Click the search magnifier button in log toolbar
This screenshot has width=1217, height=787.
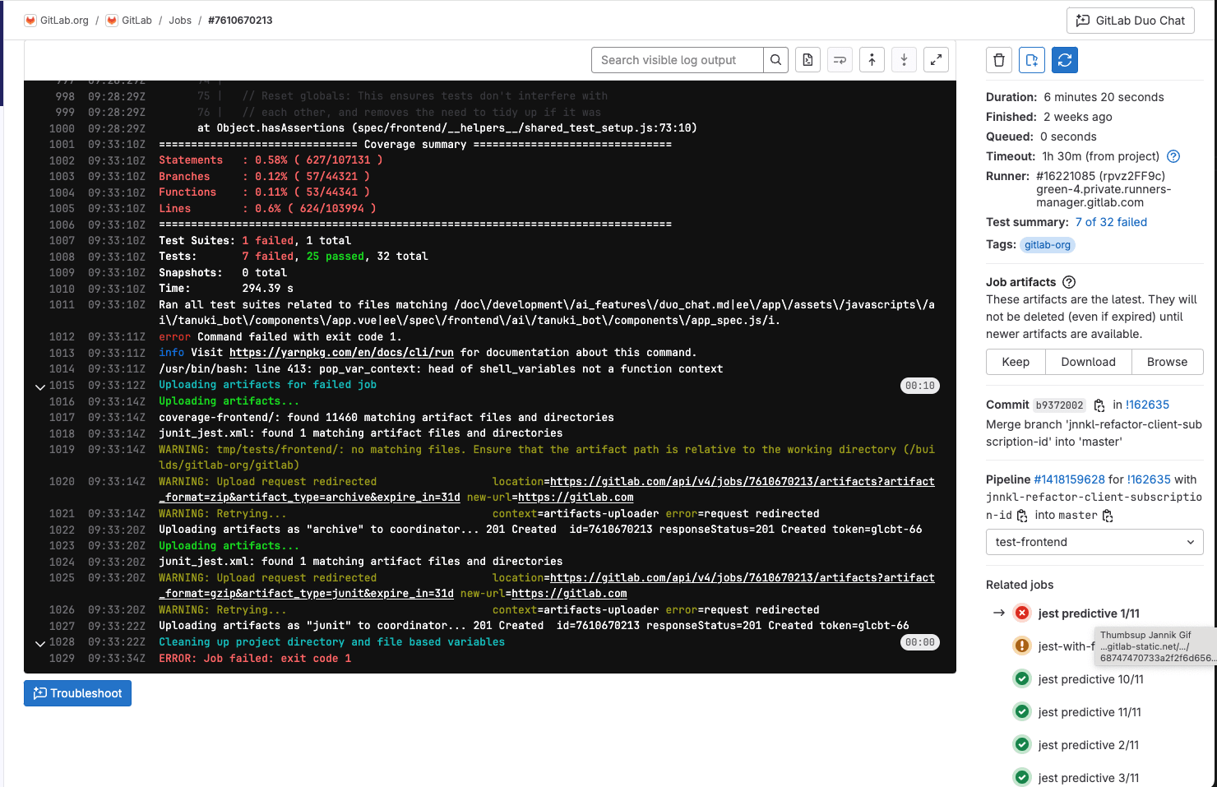[x=775, y=60]
